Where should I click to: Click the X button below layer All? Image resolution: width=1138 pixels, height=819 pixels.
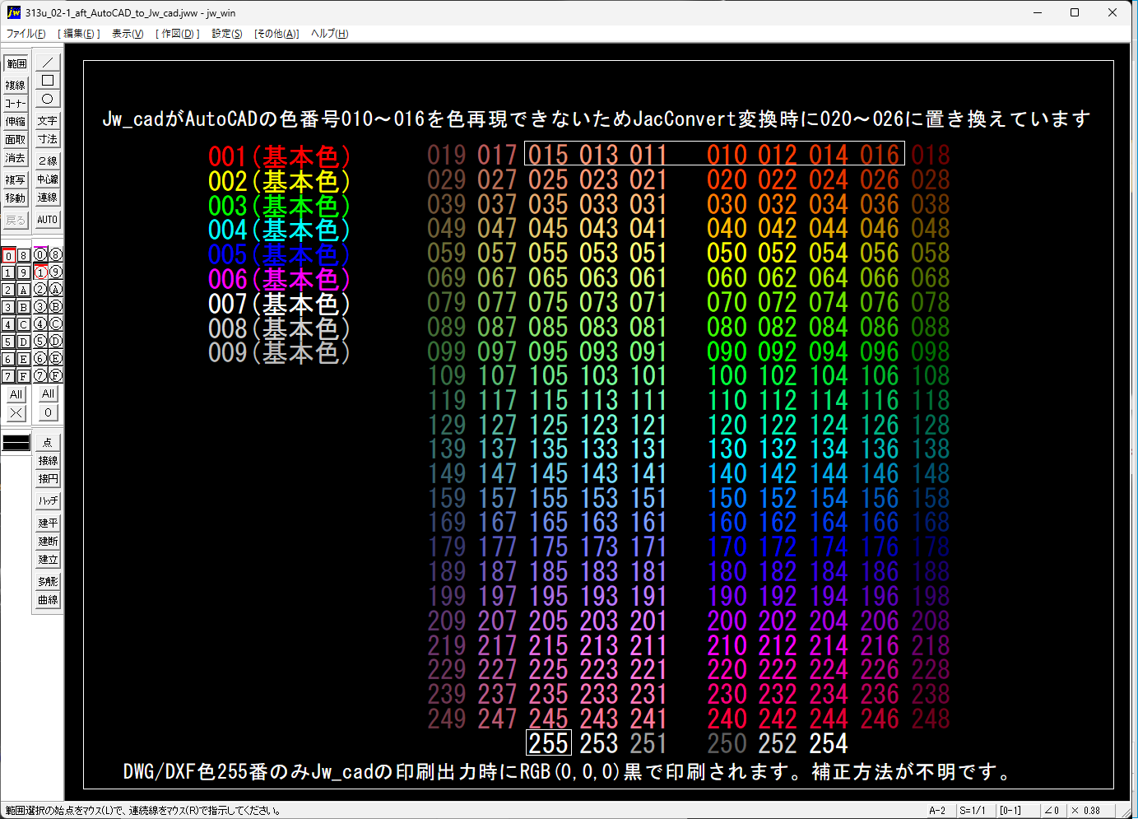(16, 412)
